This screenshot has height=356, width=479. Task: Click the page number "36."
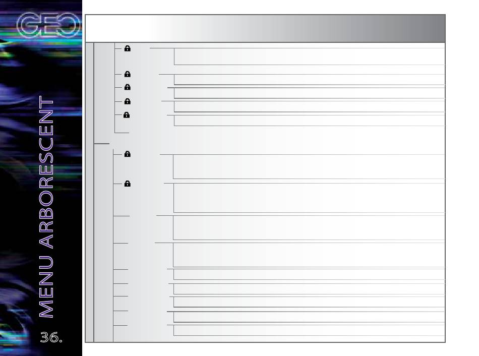pyautogui.click(x=51, y=337)
